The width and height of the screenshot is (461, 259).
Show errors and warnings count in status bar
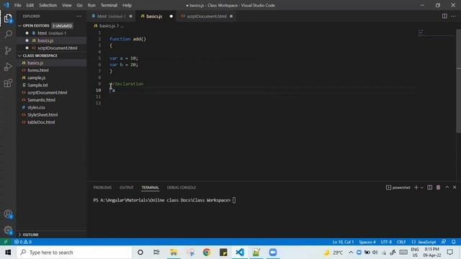(23, 242)
